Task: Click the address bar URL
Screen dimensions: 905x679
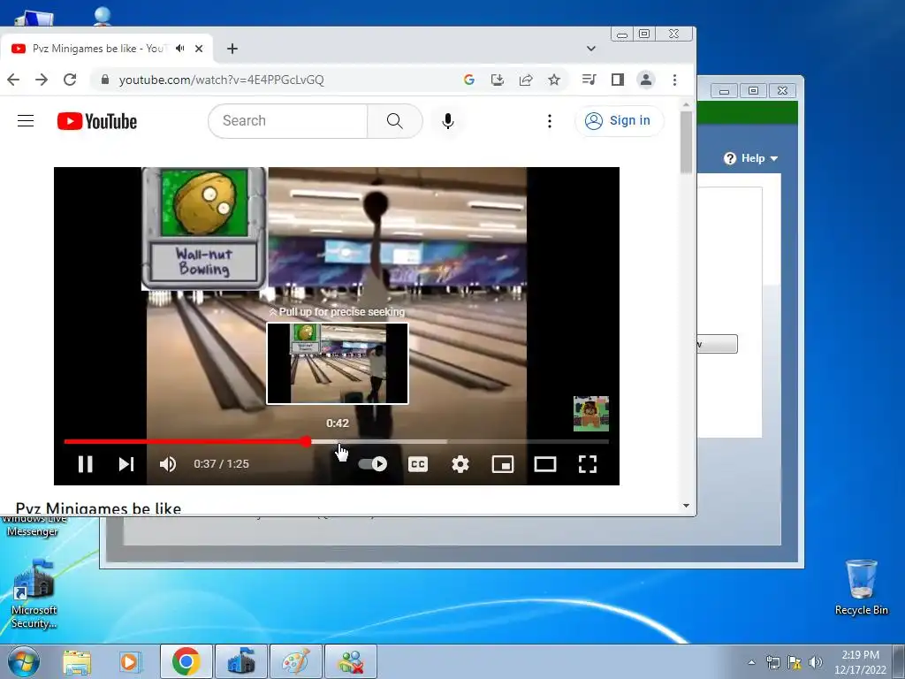Action: pyautogui.click(x=222, y=80)
